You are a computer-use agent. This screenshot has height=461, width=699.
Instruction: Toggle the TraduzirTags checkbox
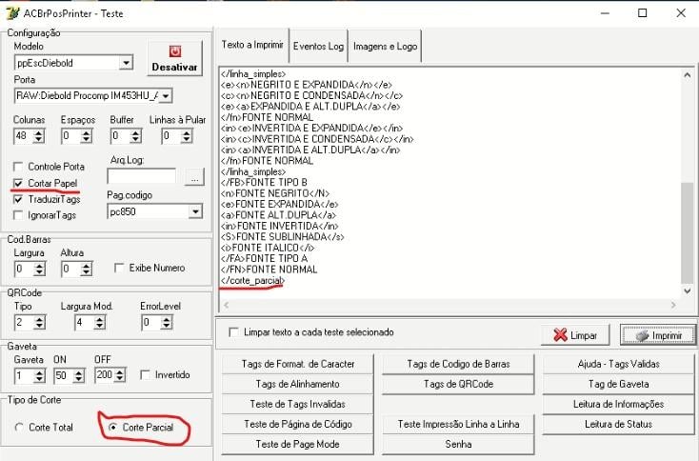[18, 199]
